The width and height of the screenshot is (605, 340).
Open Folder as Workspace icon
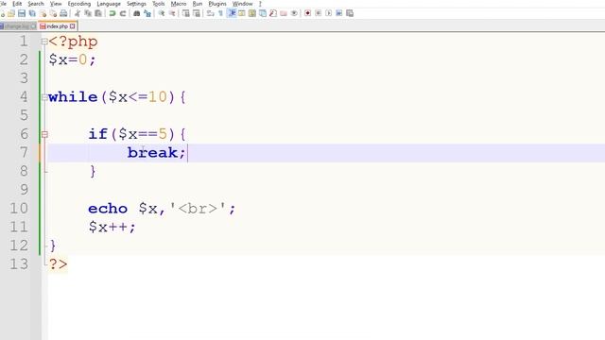[284, 13]
